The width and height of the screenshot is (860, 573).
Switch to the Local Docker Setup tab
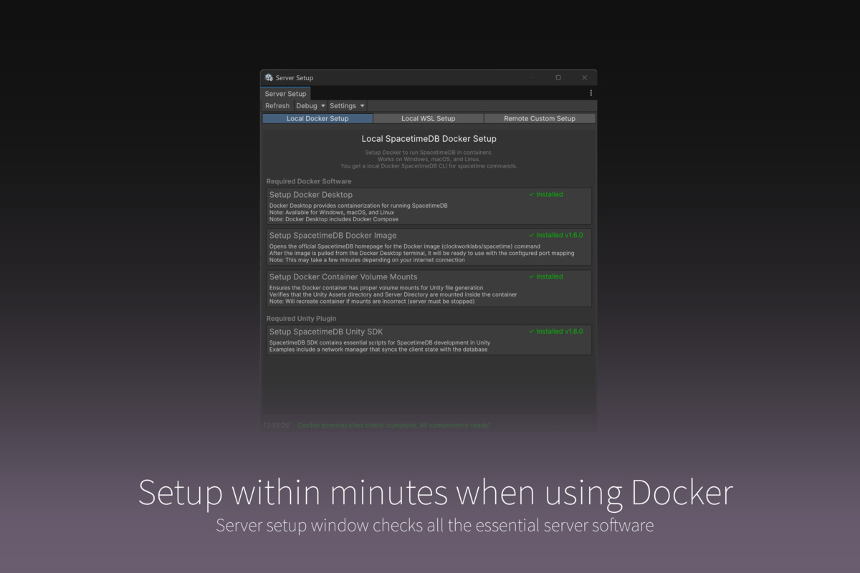tap(317, 119)
